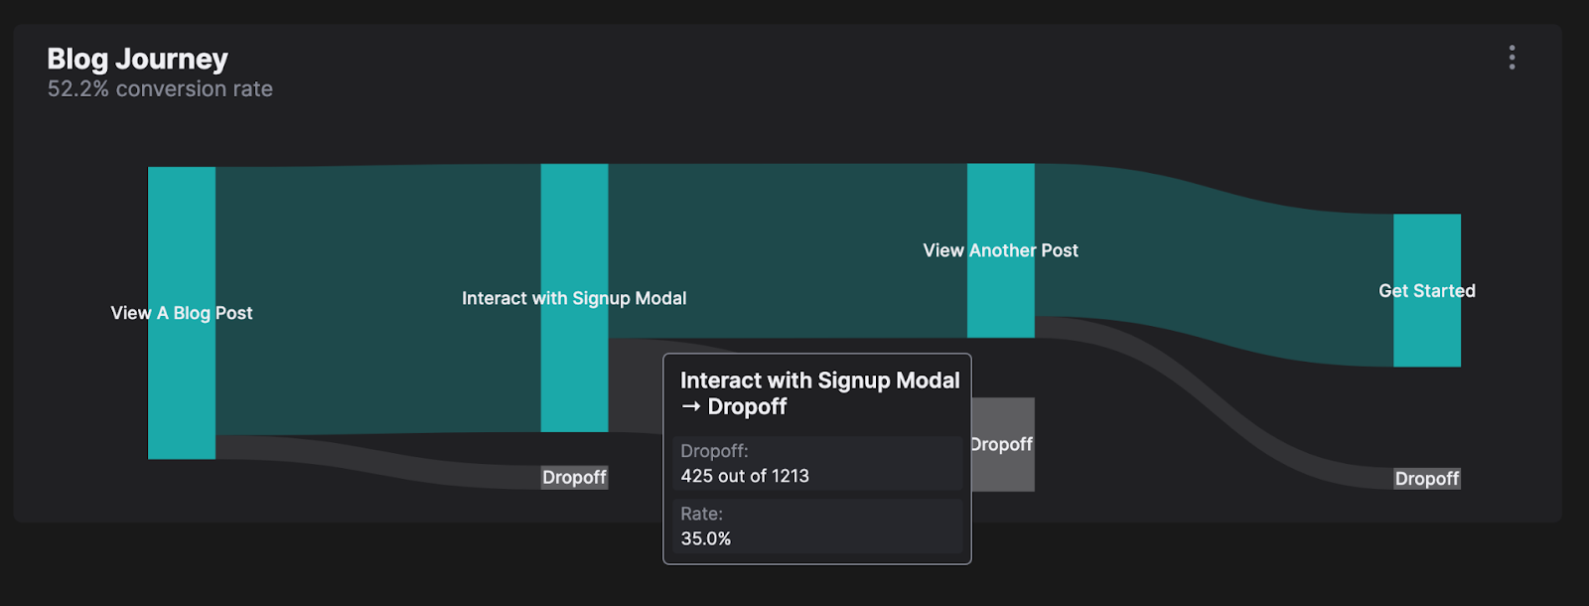Click the 52.2% conversion rate subtitle
1589x606 pixels.
(160, 89)
